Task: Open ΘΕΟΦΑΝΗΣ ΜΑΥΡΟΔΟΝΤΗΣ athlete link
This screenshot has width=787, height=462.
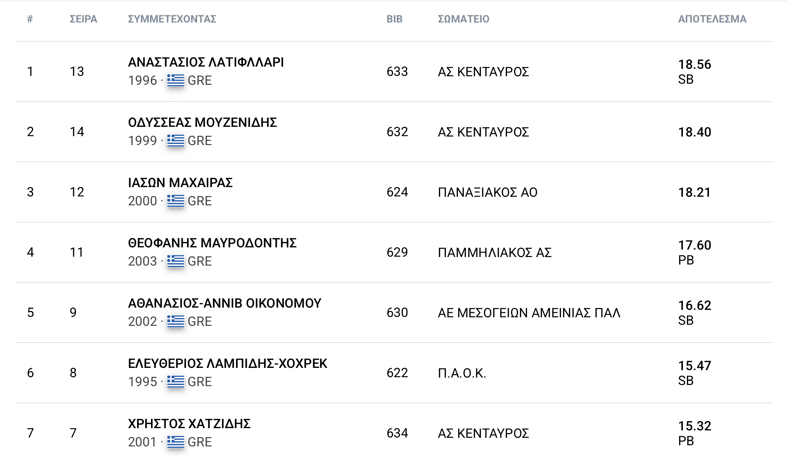Action: (x=212, y=243)
